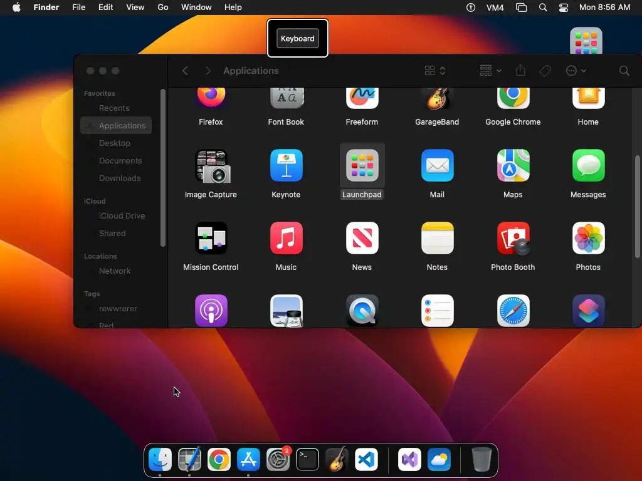Select the rewwrerer tag in sidebar
Image resolution: width=642 pixels, height=481 pixels.
click(x=116, y=308)
